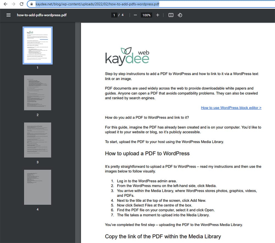This screenshot has height=243, width=275.
Task: Click total page count '4' in toolbar
Action: (x=123, y=15)
